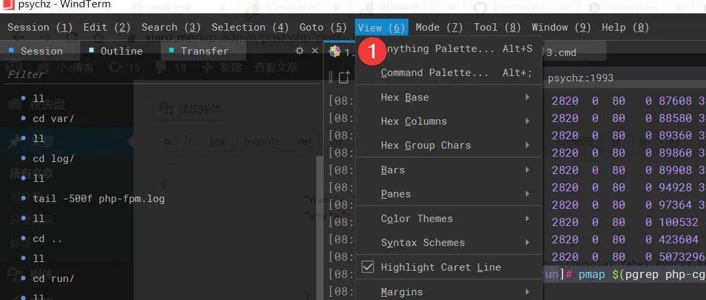Expand the Syntax Schemes submenu

pyautogui.click(x=449, y=243)
